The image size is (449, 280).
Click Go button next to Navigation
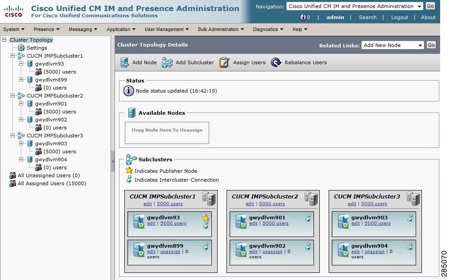tap(430, 6)
